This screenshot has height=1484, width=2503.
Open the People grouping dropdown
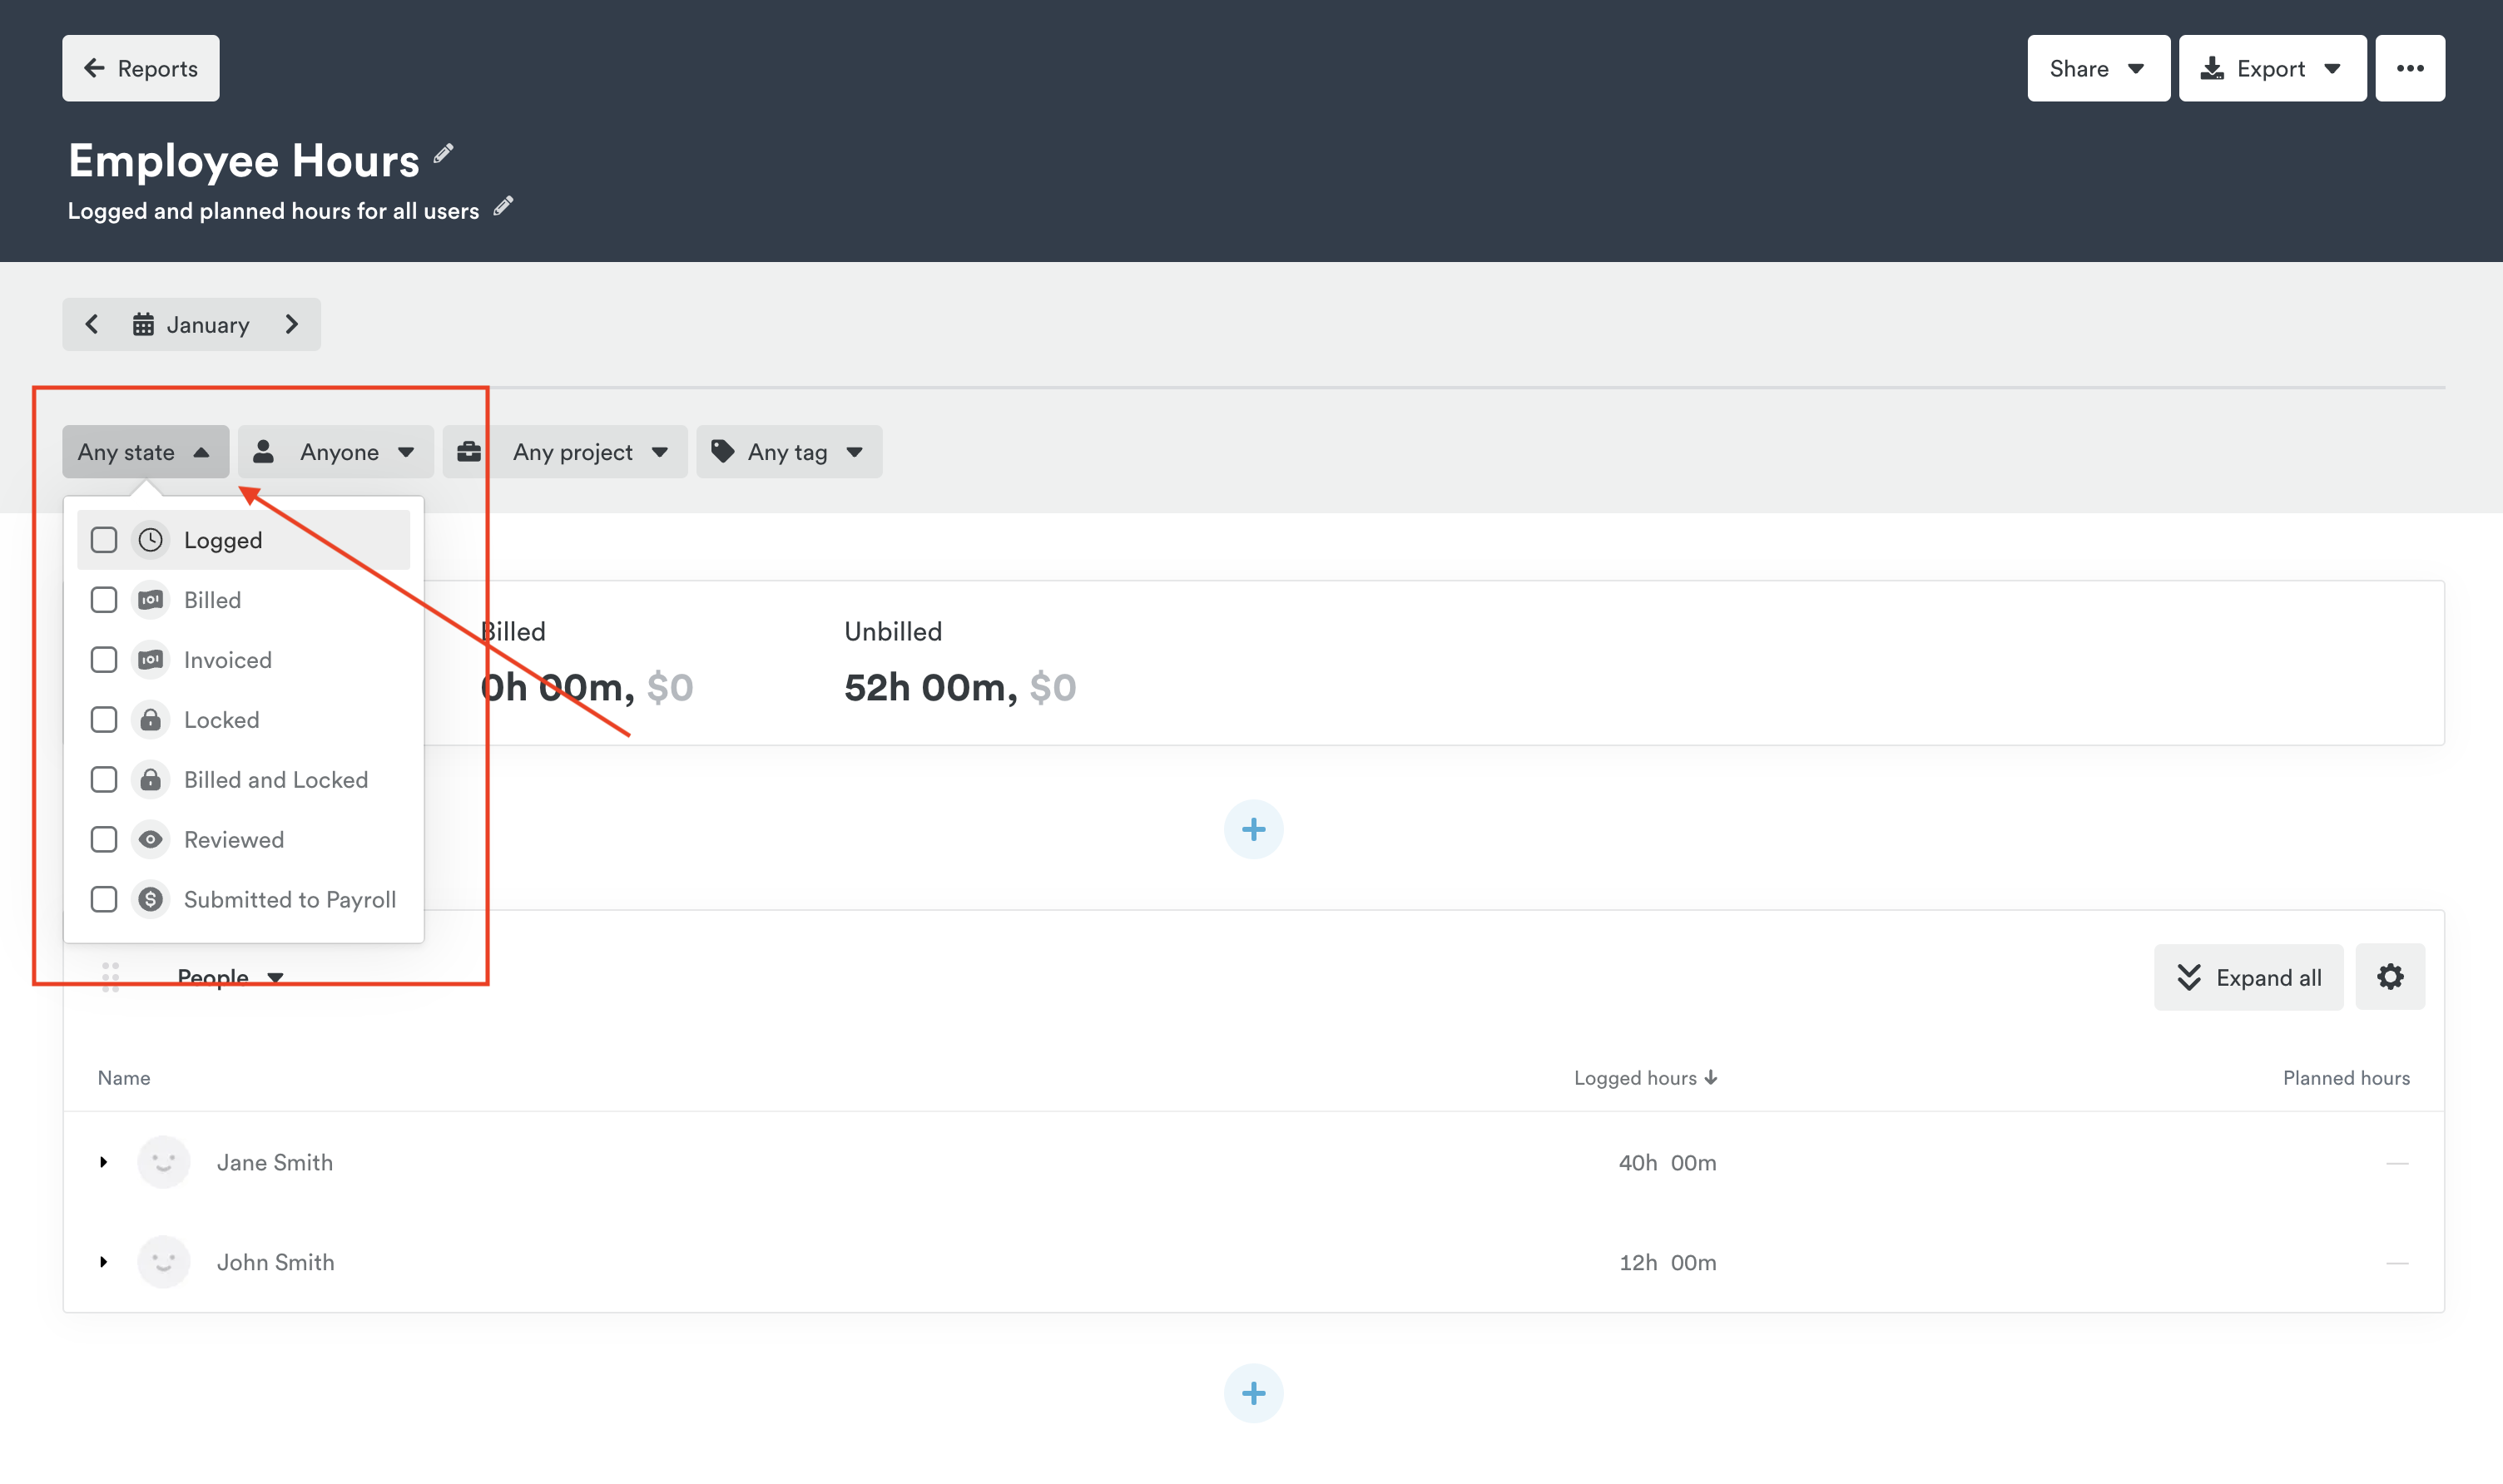coord(231,977)
